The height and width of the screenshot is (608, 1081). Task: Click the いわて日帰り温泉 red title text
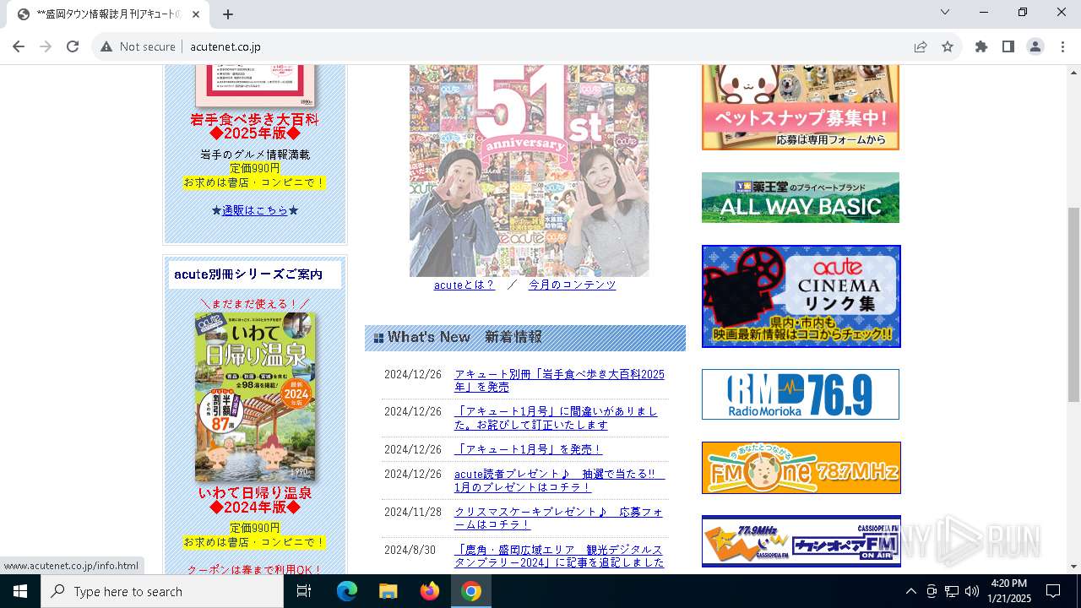[x=255, y=493]
